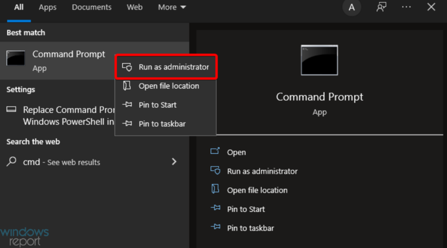Click the magnifier icon beside cmd
Screen dimensions: 447x248
(11, 161)
